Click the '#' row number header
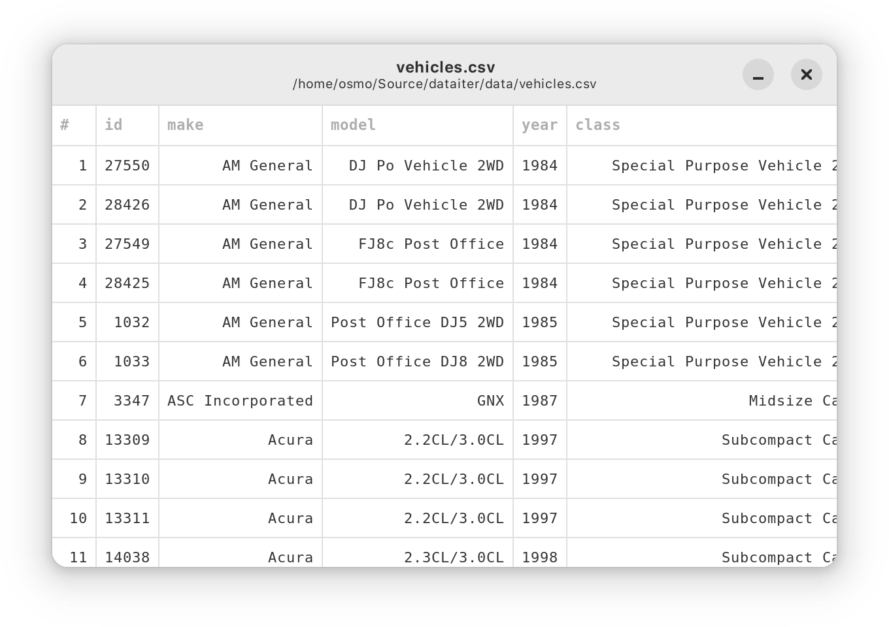 (74, 125)
